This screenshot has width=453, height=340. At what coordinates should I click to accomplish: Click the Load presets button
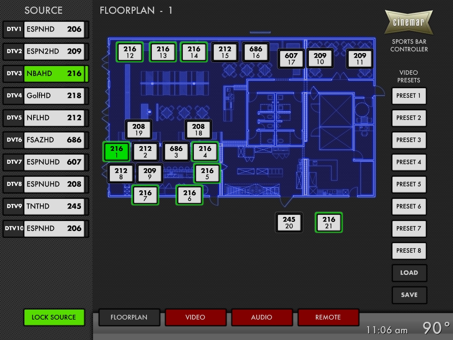[409, 273]
